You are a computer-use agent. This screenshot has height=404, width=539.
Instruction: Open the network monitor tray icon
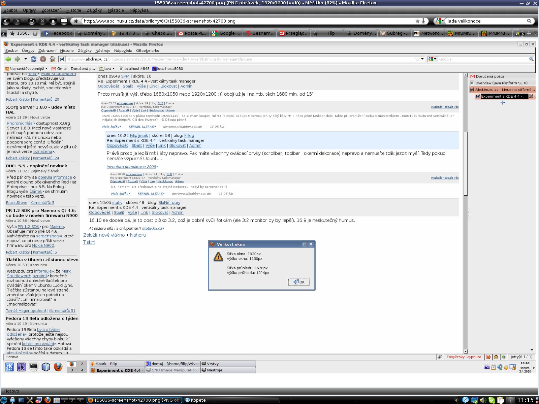(474, 400)
